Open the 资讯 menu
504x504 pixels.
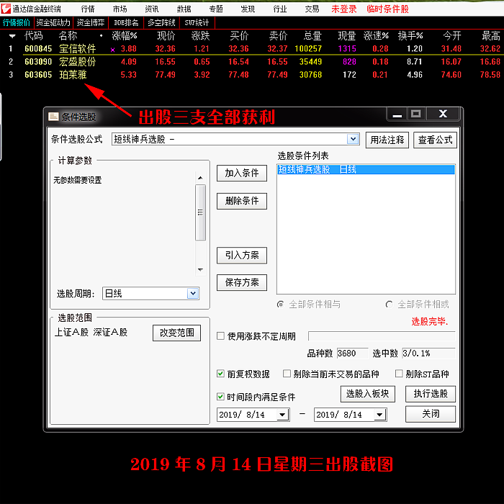152,9
